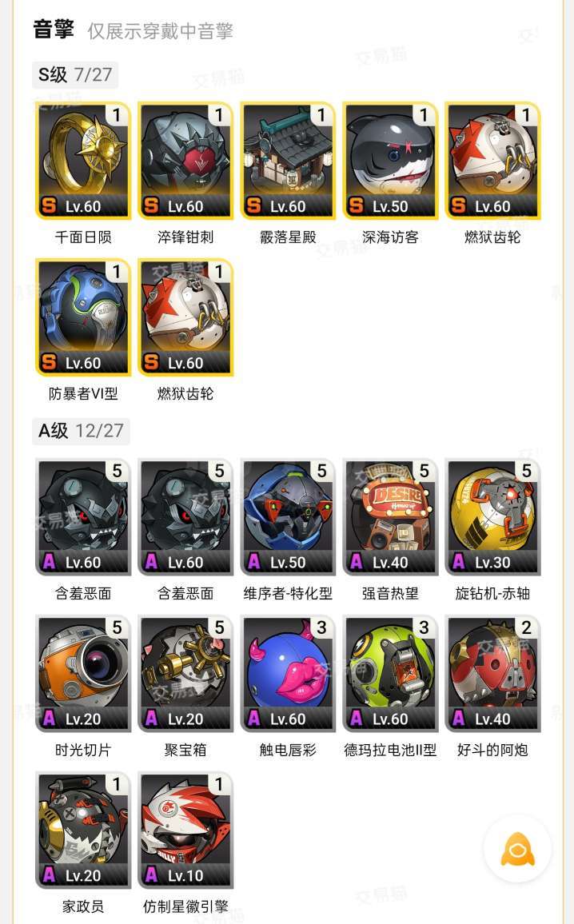Viewport: 574px width, 924px height.
Task: Choose the 防暴者VI型 blue engine
Action: coord(83,317)
